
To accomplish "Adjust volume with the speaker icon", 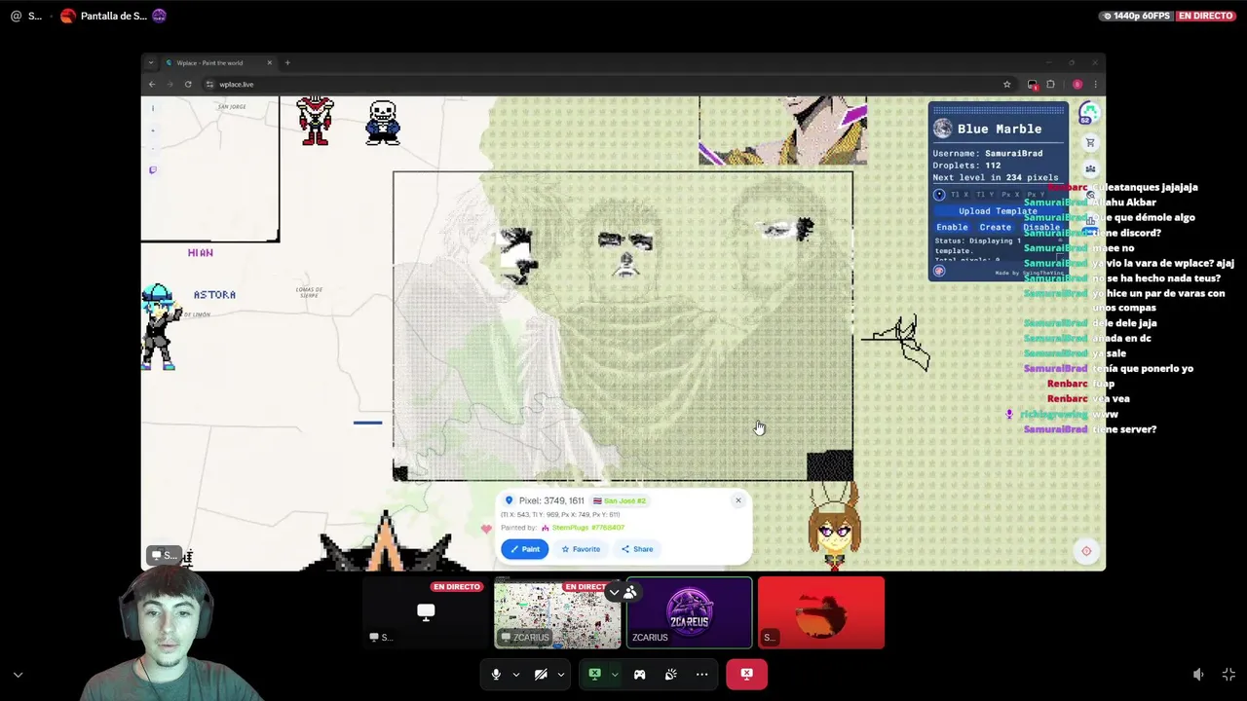I will (1198, 674).
